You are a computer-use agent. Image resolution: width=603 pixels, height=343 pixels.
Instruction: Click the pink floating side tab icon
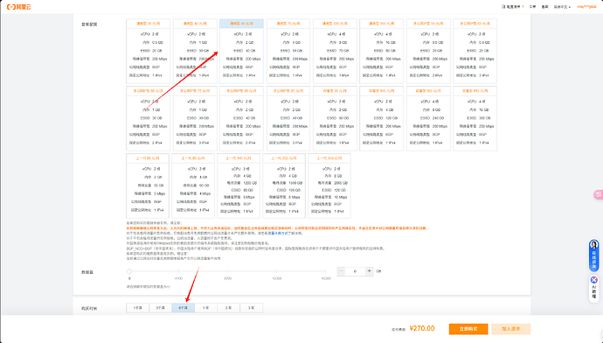coord(599,194)
